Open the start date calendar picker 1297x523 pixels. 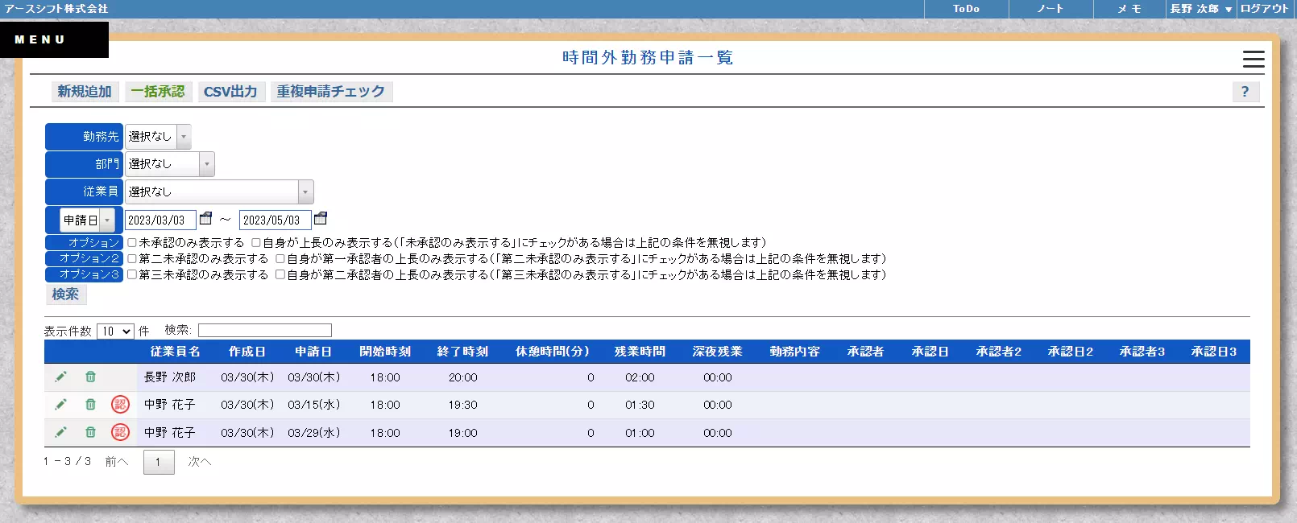pos(206,219)
